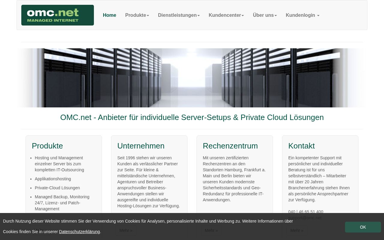Click the Applikationshosting list item

pyautogui.click(x=53, y=179)
